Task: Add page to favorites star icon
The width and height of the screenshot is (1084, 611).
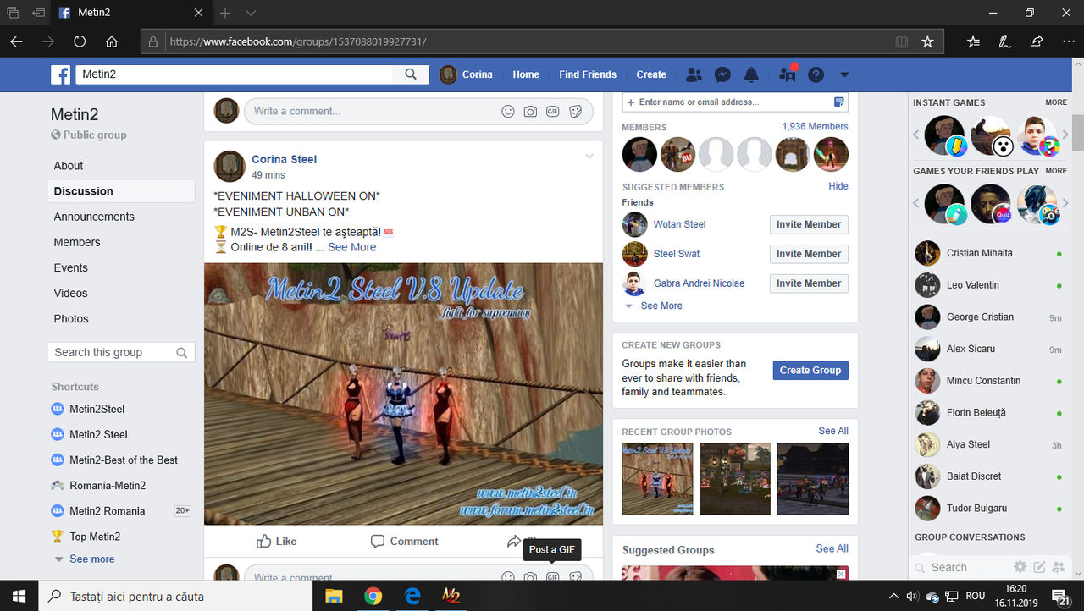Action: pyautogui.click(x=927, y=41)
